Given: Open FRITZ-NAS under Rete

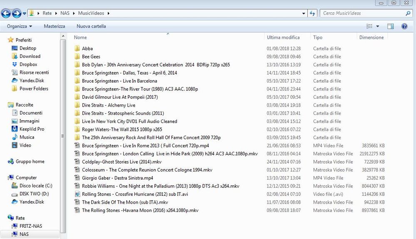Looking at the screenshot, I should click(30, 226).
